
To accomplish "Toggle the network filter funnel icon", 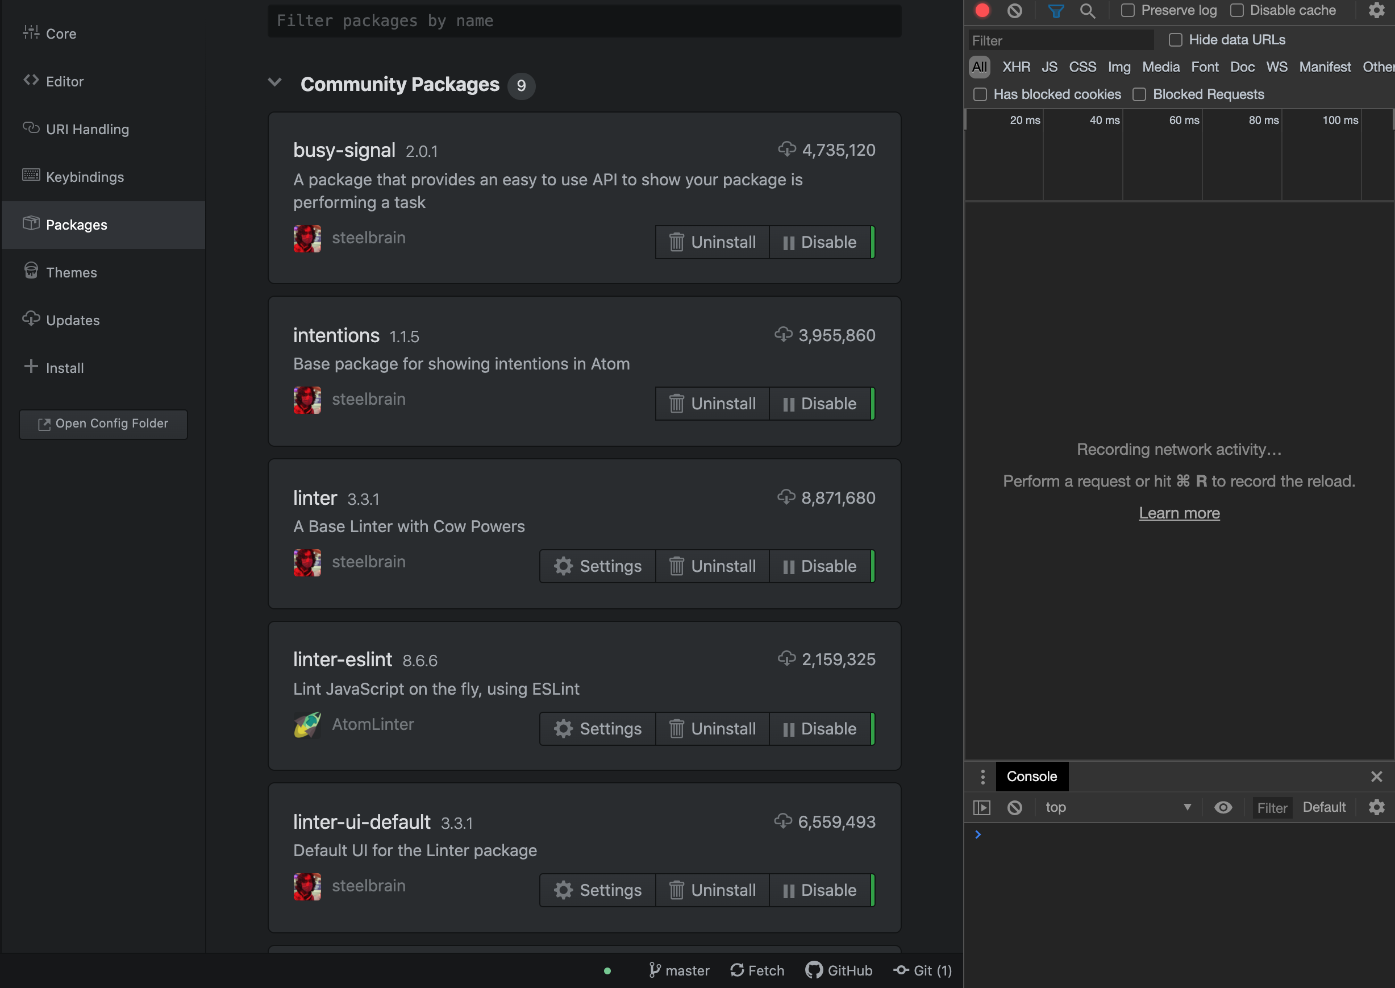I will click(1056, 10).
